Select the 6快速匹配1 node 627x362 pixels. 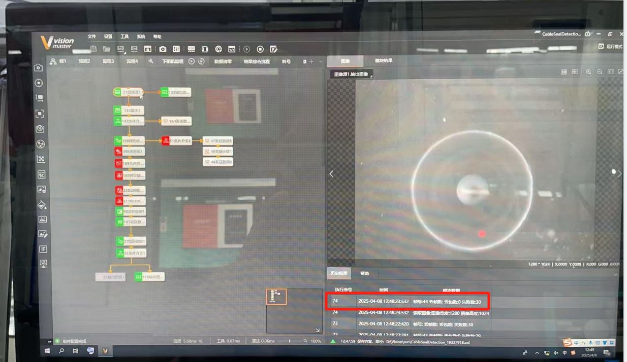(130, 151)
